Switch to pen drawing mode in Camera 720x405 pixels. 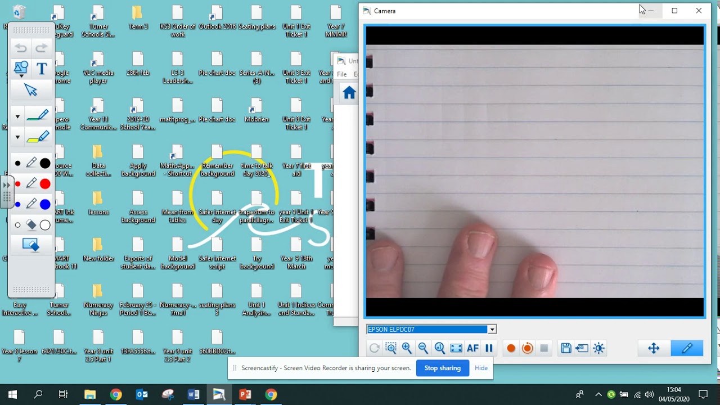[x=687, y=348]
